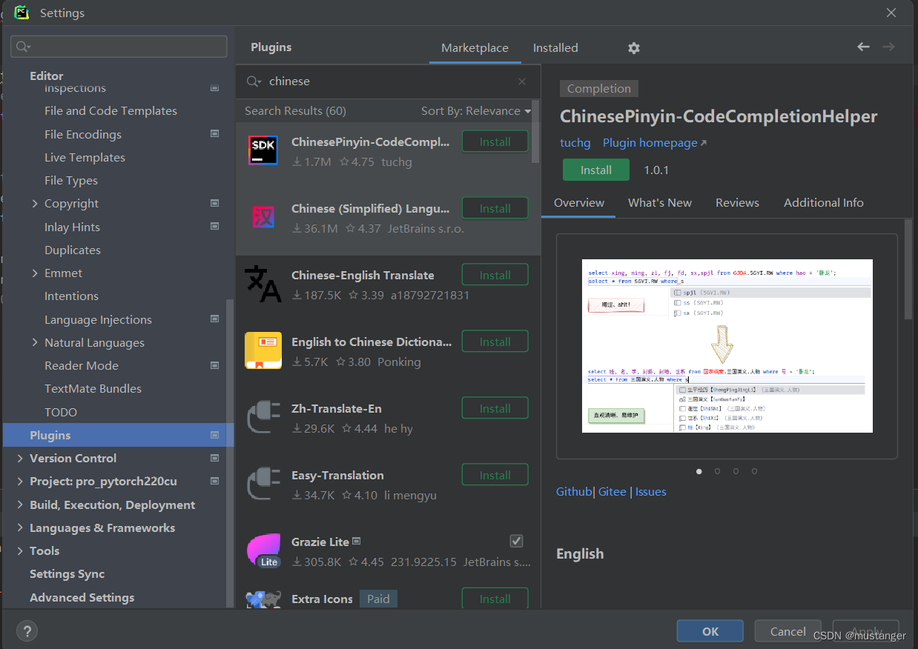918x649 pixels.
Task: Uncheck the Grazie Lite enabled checkbox
Action: point(517,541)
